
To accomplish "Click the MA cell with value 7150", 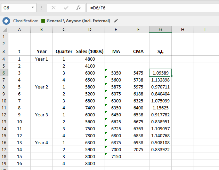I will (x=116, y=156).
